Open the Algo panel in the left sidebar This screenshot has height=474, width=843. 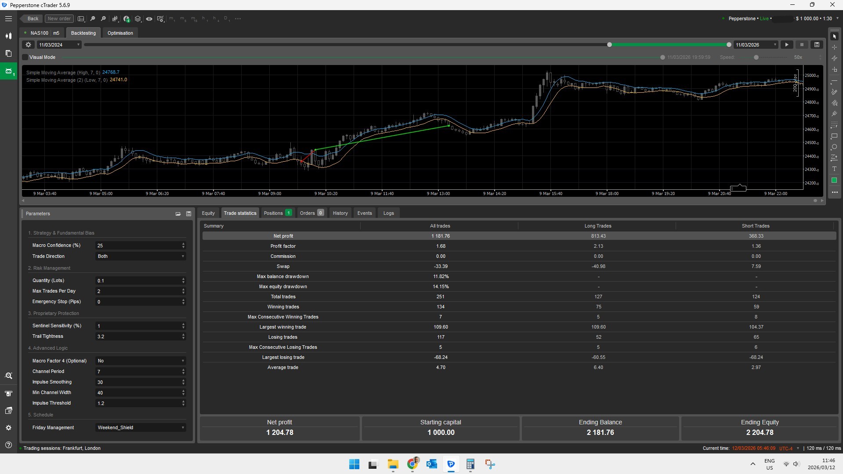8,71
